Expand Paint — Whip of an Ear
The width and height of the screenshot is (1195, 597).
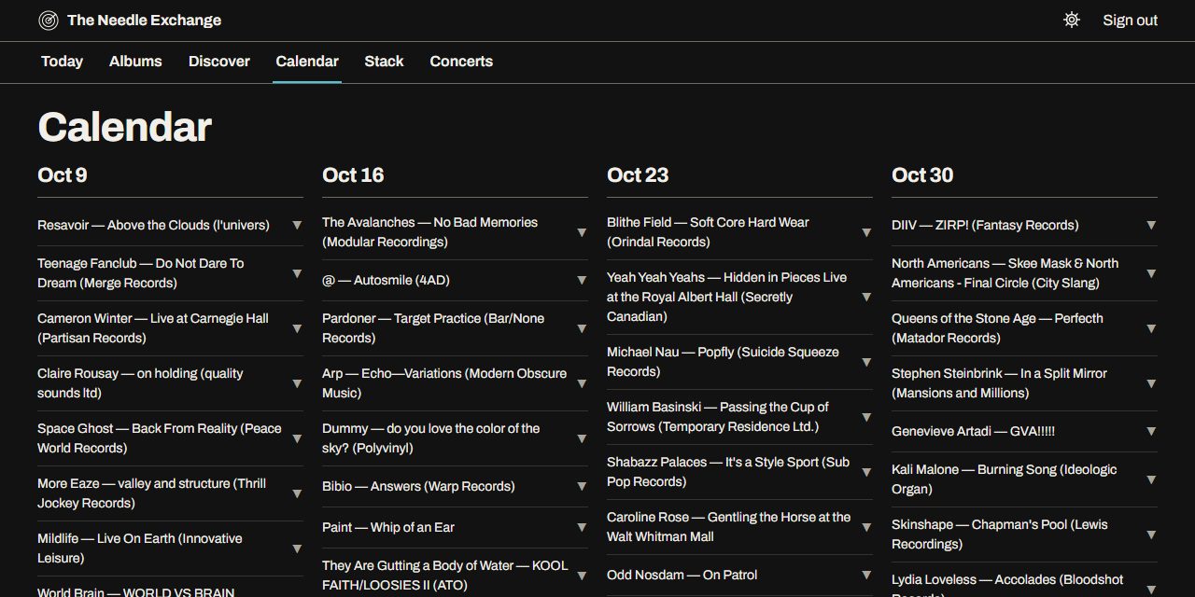point(455,527)
